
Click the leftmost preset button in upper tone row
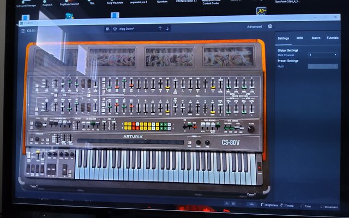(125, 124)
